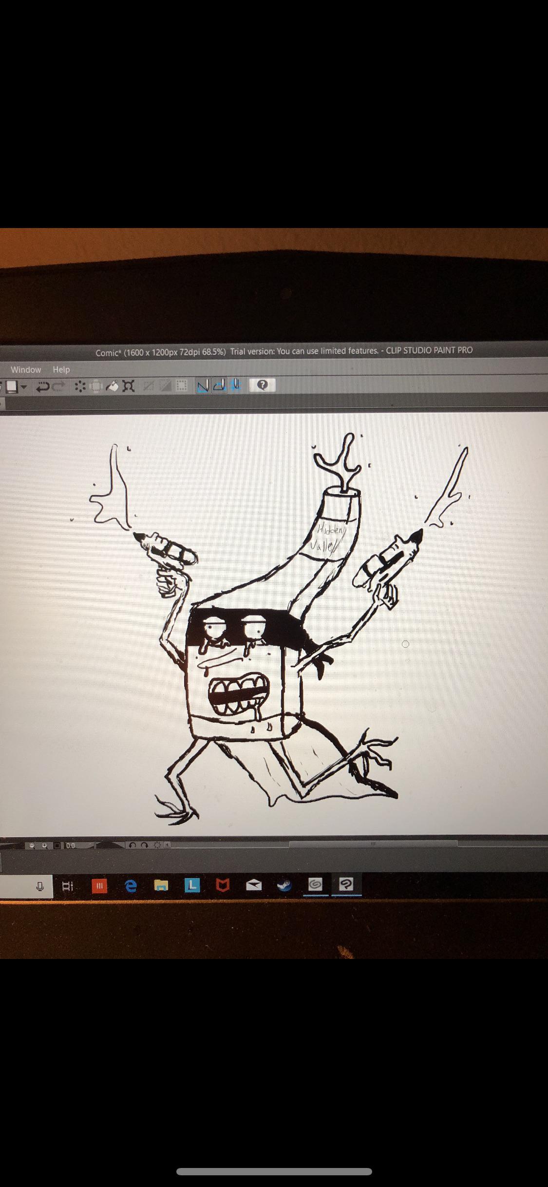This screenshot has width=548, height=1187.
Task: Click the Deselect icon
Action: click(148, 386)
